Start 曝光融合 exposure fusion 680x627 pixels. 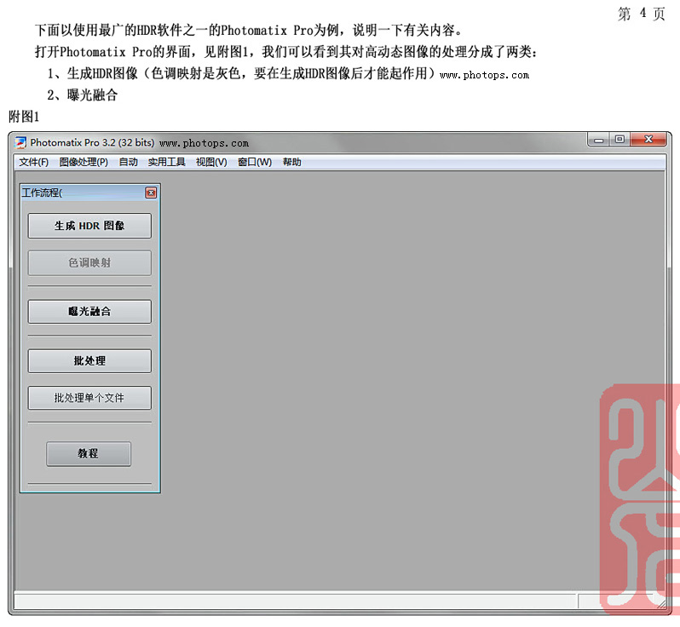[x=89, y=311]
